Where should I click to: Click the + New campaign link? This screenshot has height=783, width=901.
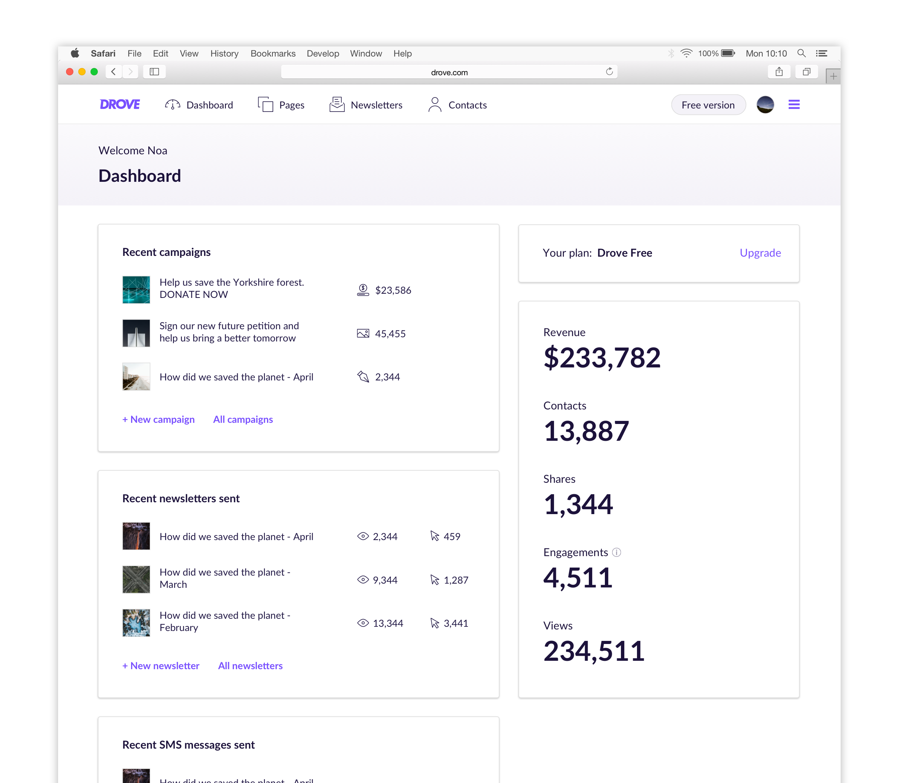tap(158, 419)
